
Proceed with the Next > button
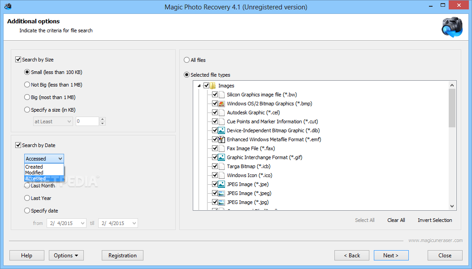point(391,256)
